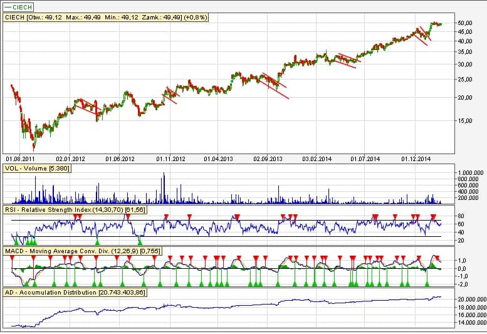
Task: Click the 1.000.000 label on the volume axis
Action: click(x=469, y=172)
